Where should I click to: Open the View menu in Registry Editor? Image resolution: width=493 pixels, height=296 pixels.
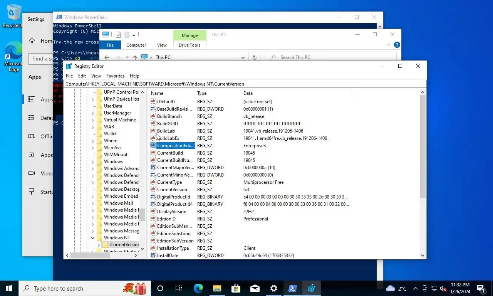[96, 76]
